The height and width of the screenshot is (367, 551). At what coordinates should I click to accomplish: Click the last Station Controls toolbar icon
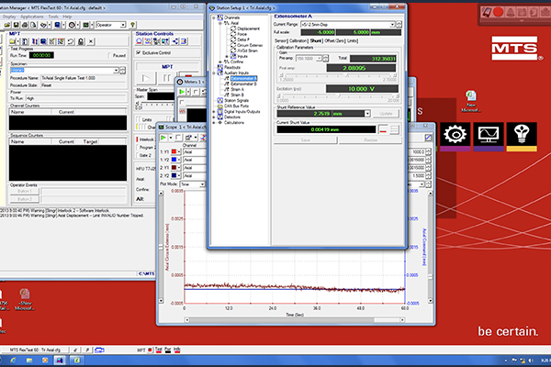[x=185, y=41]
